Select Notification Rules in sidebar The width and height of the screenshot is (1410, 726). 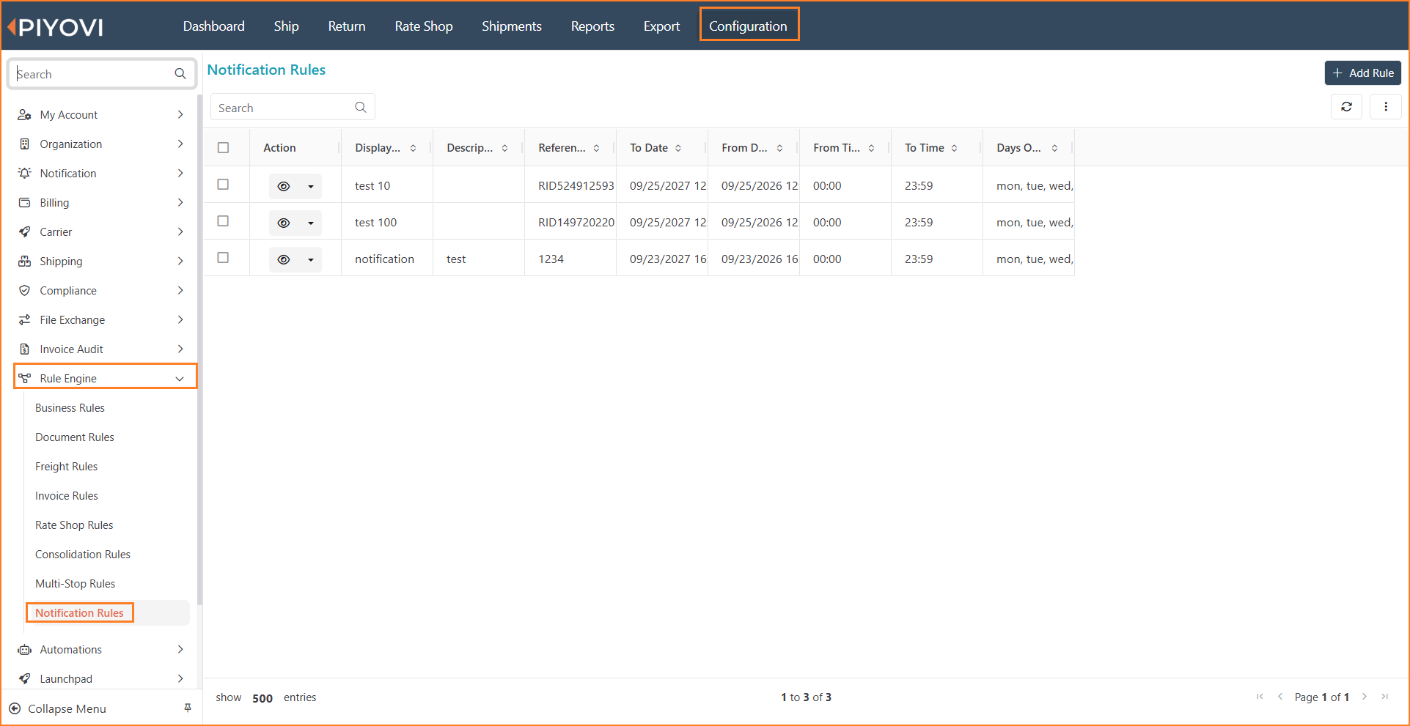point(79,613)
